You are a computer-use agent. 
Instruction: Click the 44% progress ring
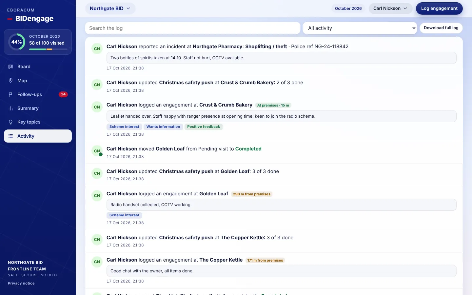[17, 42]
